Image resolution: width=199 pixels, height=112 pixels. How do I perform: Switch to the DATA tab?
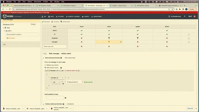point(51,16)
